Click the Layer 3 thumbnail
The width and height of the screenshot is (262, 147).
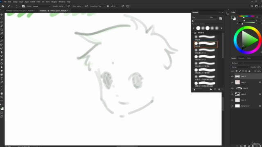237,82
